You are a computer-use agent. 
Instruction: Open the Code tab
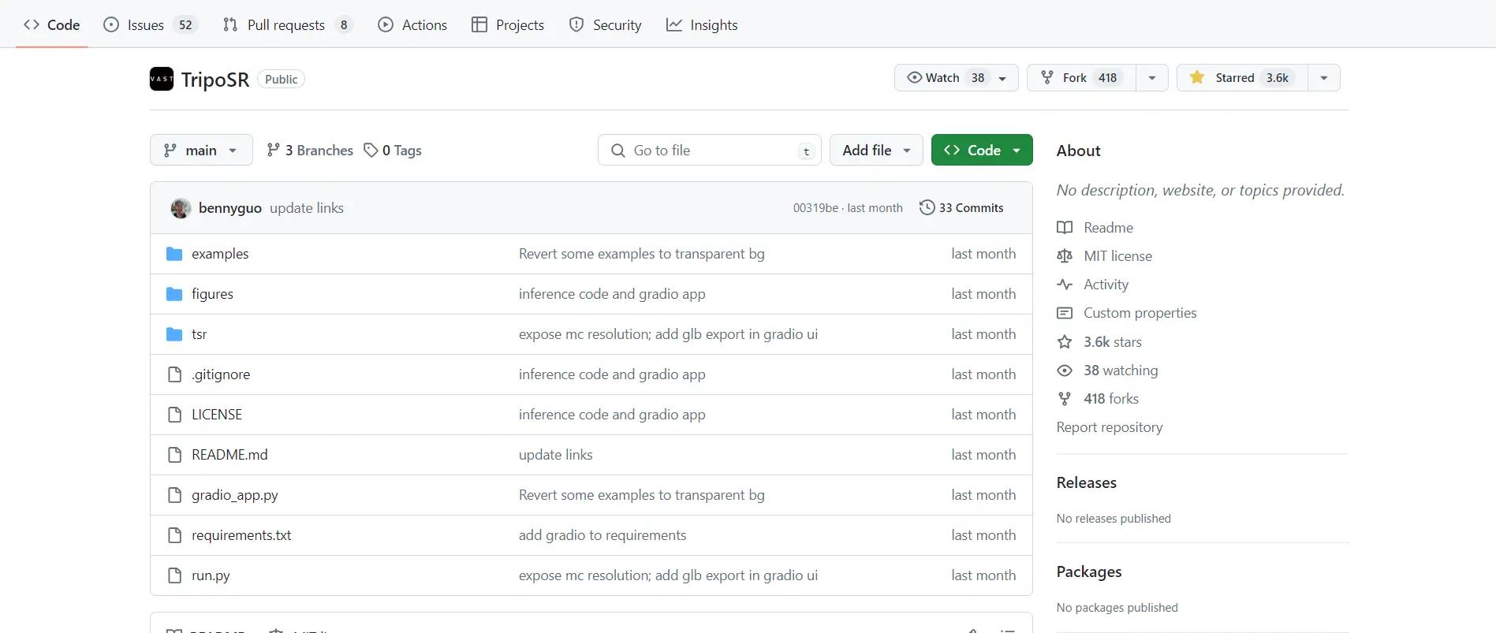(x=52, y=24)
